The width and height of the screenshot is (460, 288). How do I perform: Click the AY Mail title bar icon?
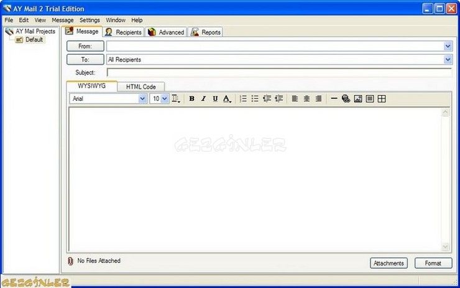coord(7,8)
